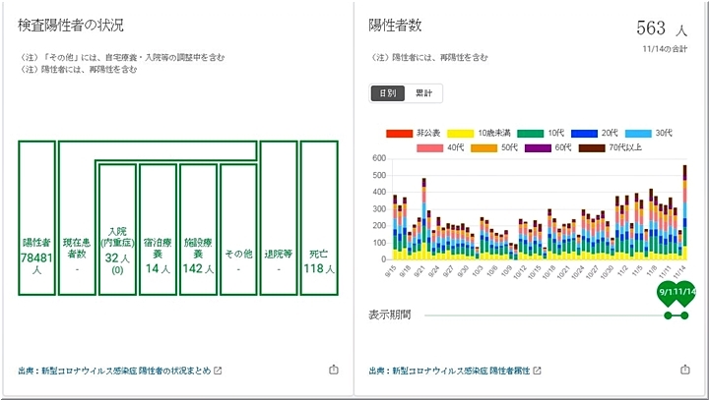Select the 陽性者 78481人 box

click(x=36, y=218)
